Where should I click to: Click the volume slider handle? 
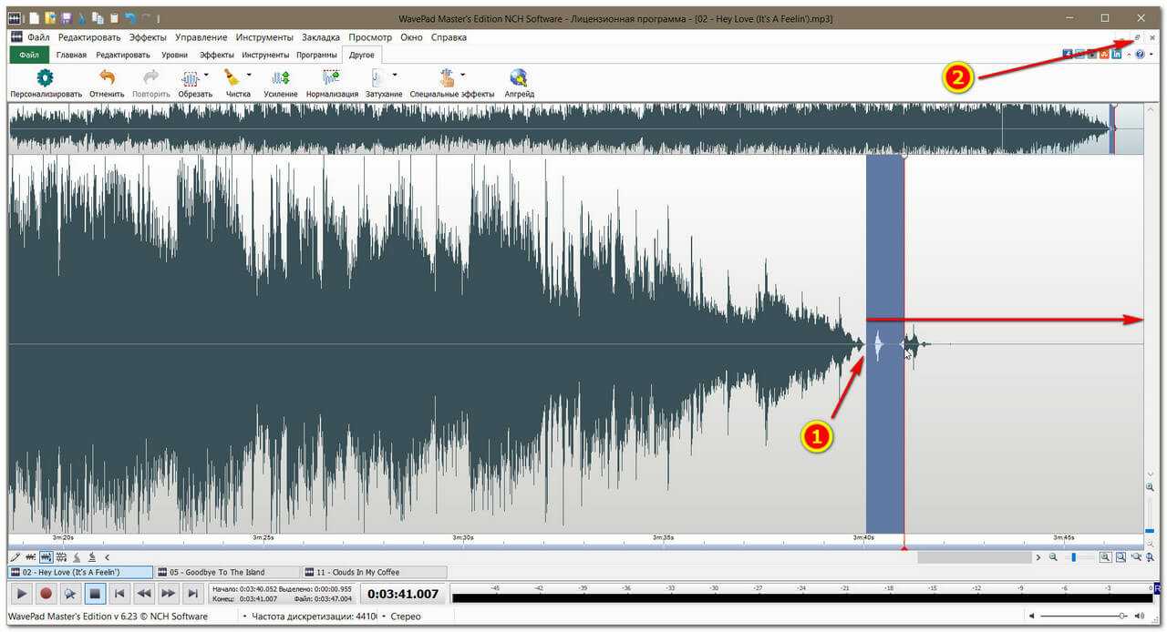(x=1122, y=617)
